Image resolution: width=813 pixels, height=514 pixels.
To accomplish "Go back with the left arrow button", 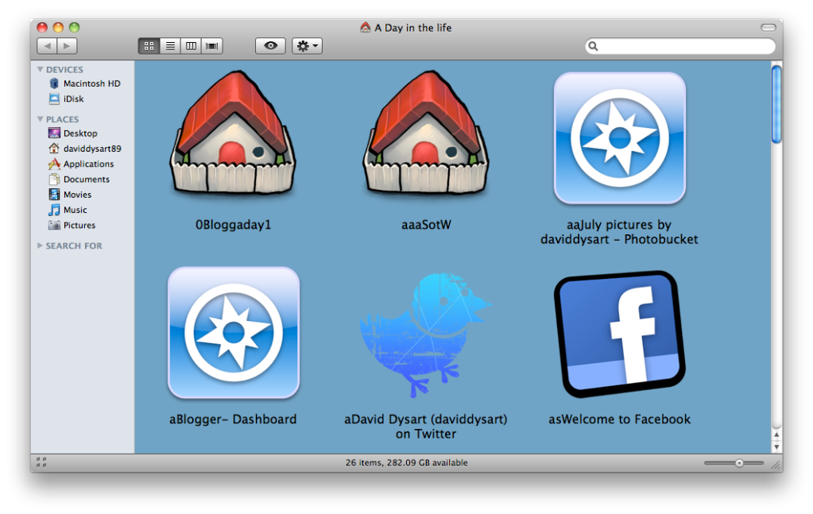I will pos(47,46).
